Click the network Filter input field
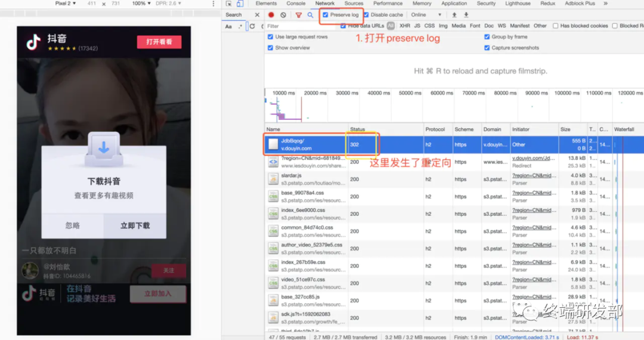Viewport: 644px width, 340px height. 301,26
